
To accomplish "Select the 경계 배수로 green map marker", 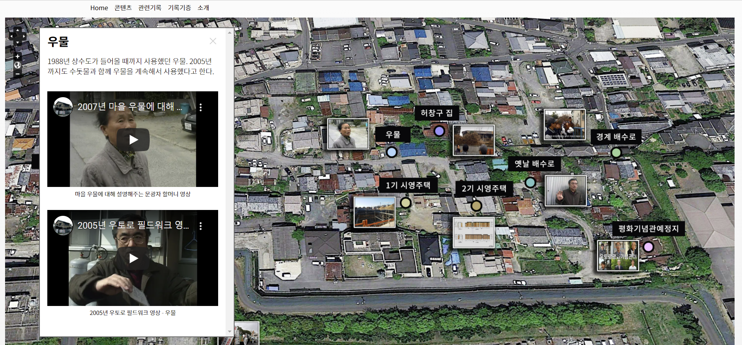I will pyautogui.click(x=616, y=152).
